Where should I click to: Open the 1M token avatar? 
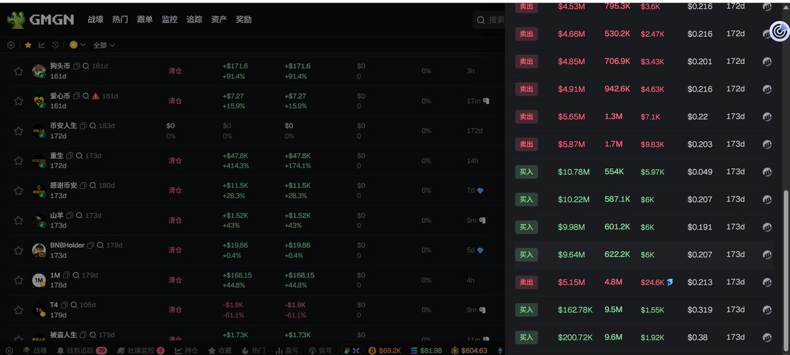click(39, 280)
